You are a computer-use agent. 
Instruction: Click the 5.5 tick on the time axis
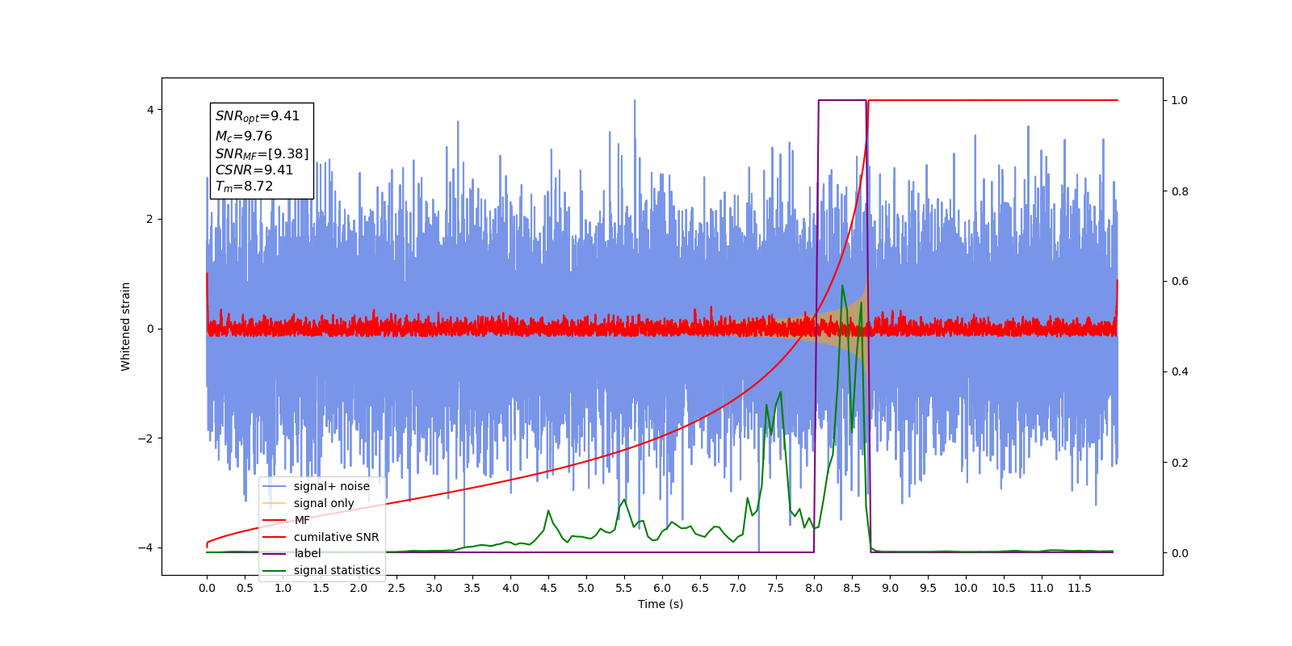[x=624, y=588]
